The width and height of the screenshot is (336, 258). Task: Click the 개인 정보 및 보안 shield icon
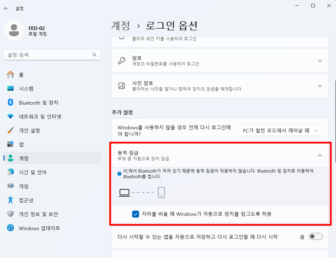coord(10,214)
